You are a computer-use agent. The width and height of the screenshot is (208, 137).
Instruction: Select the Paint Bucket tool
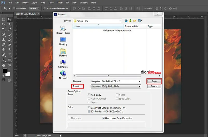coord(10,45)
